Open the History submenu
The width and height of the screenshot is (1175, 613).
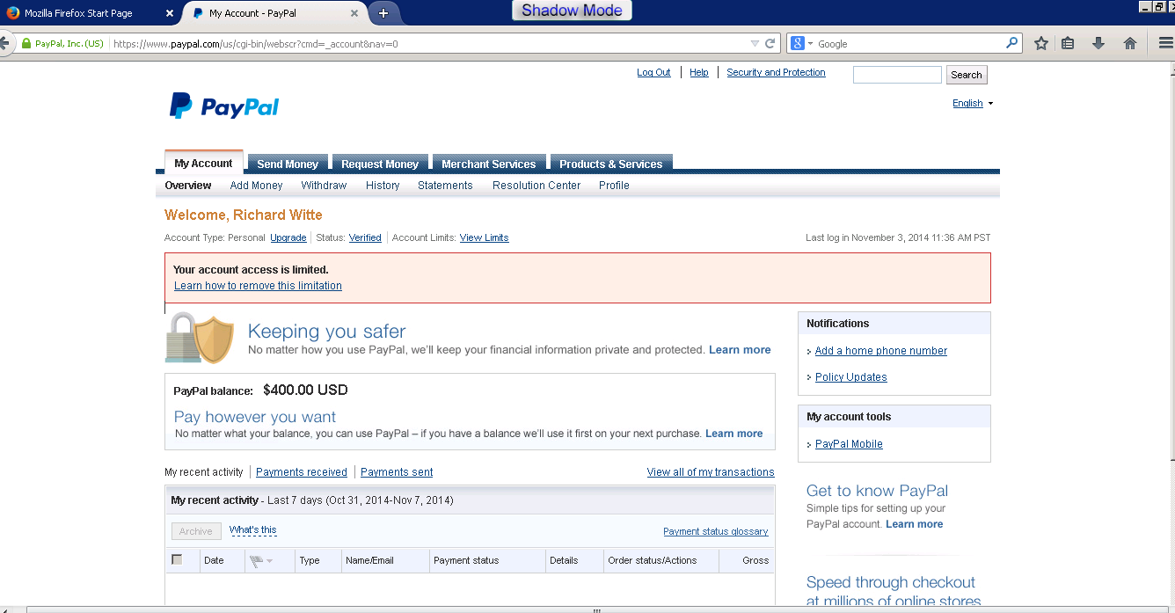[383, 186]
